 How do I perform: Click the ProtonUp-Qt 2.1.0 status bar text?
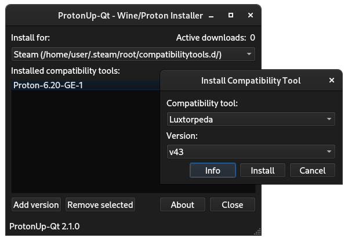[45, 226]
